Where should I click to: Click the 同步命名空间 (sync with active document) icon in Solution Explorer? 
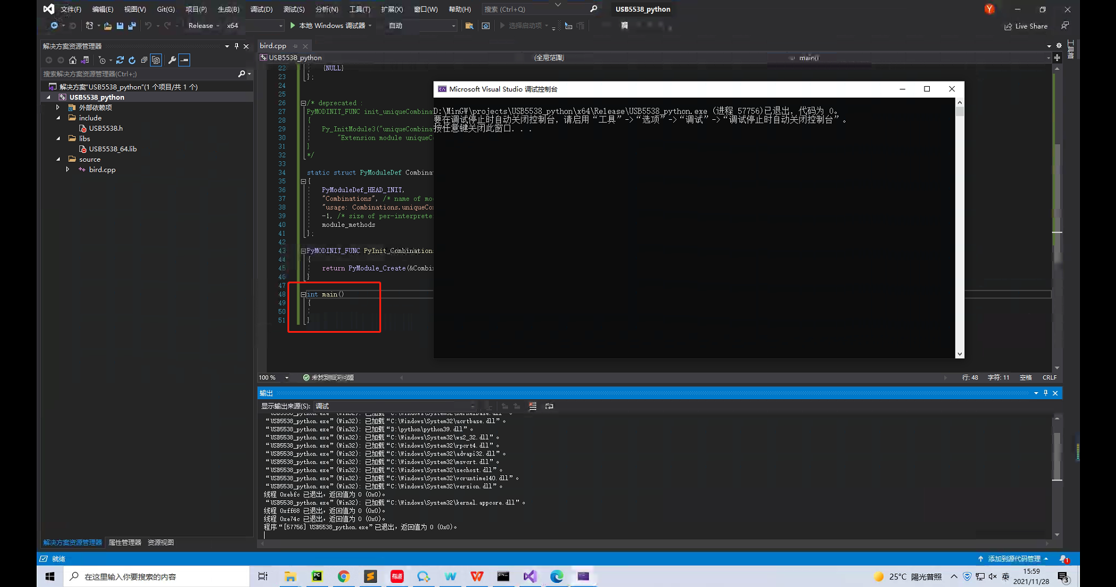click(84, 60)
